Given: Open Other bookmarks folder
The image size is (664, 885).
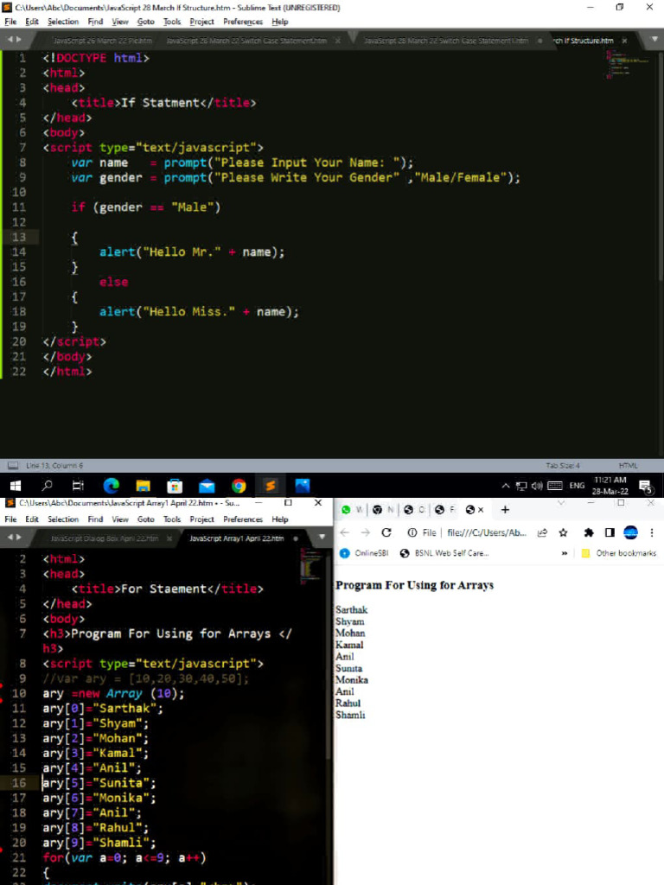Looking at the screenshot, I should (619, 553).
